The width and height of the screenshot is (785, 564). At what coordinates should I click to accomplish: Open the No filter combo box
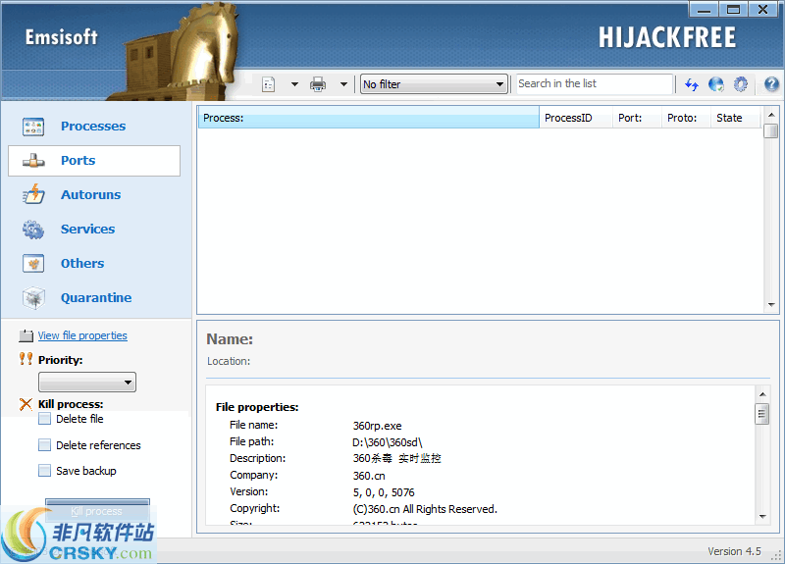click(434, 84)
